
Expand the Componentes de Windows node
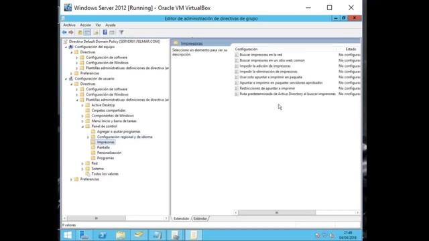(82, 116)
